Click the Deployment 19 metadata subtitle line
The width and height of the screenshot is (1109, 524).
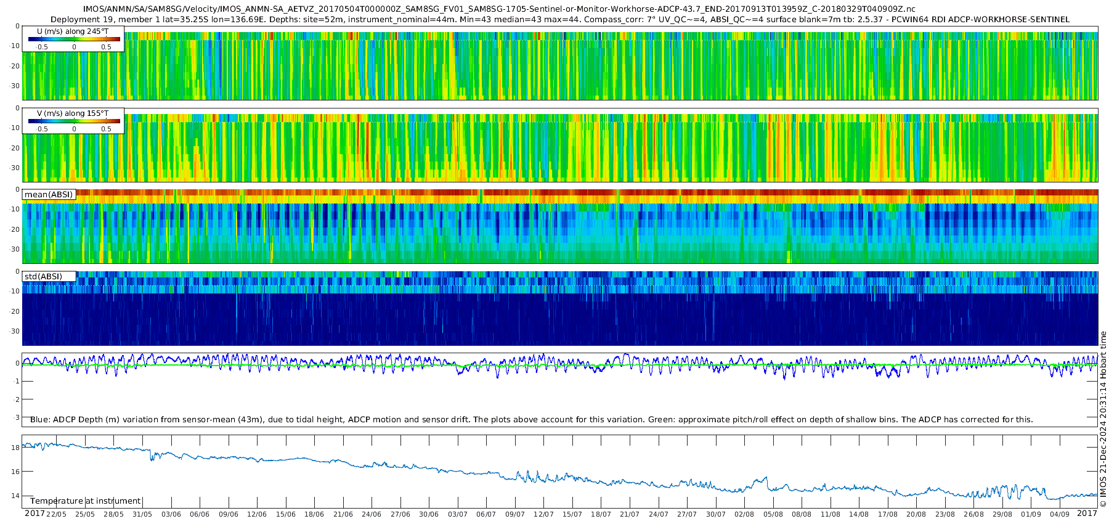pyautogui.click(x=559, y=20)
